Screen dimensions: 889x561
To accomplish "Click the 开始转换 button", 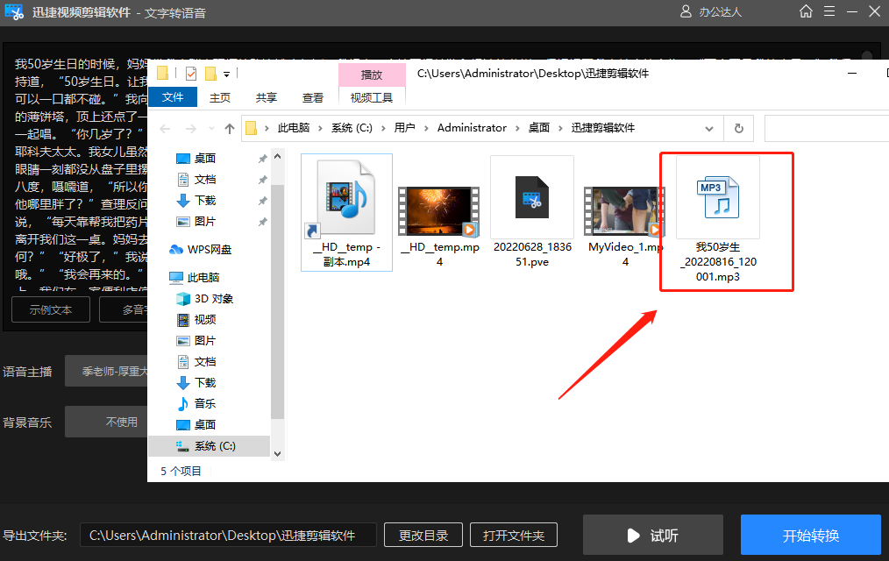I will click(811, 535).
